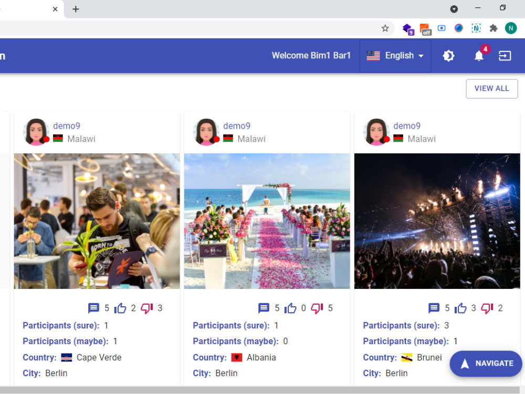
Task: Open the night concert event photo
Action: pyautogui.click(x=437, y=221)
